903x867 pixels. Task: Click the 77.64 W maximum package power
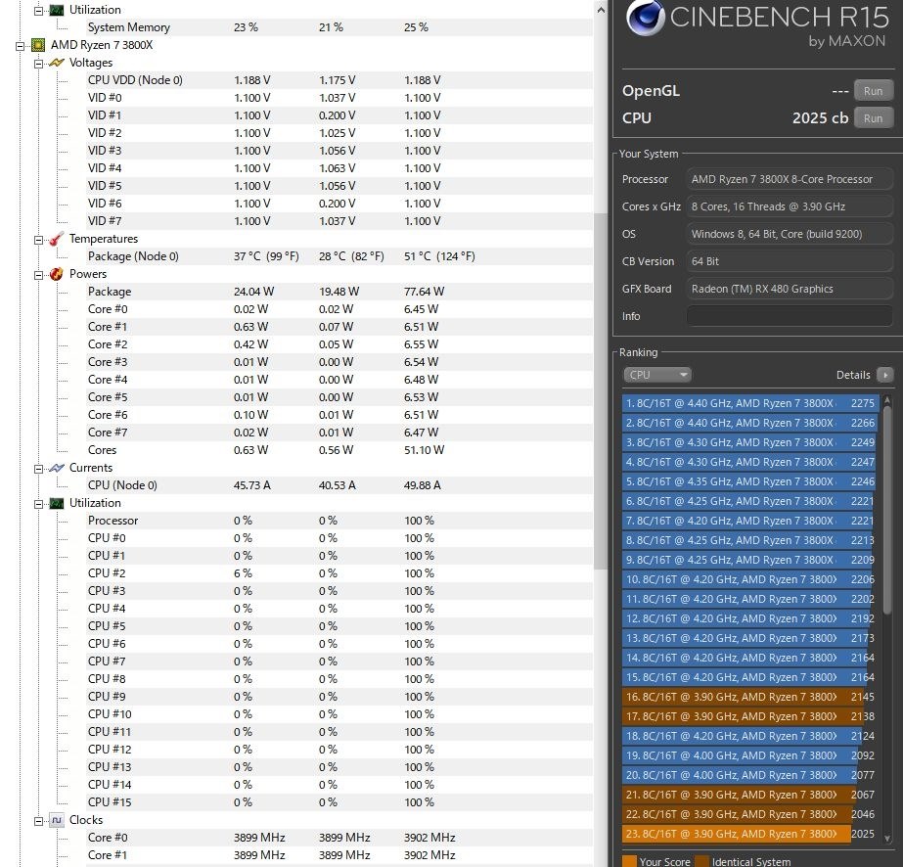tap(424, 292)
